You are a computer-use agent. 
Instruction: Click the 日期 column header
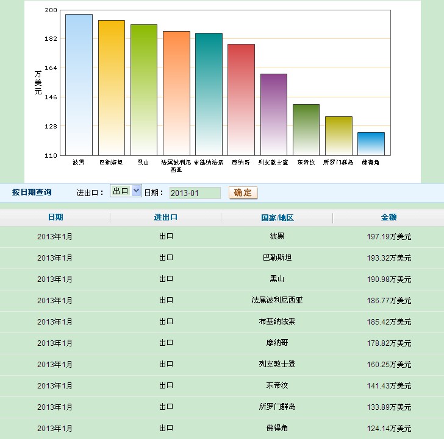tap(55, 217)
